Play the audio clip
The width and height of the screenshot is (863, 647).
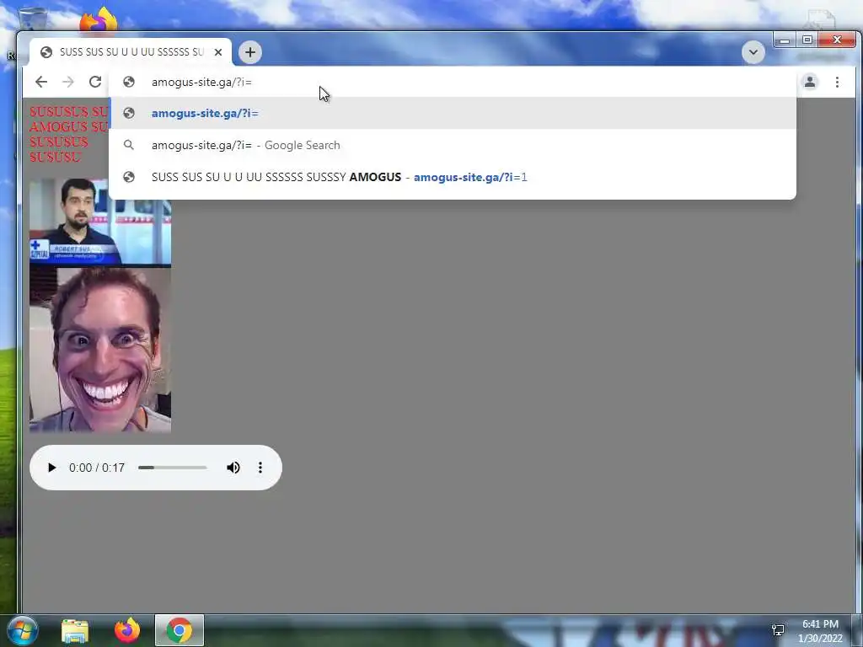tap(51, 468)
